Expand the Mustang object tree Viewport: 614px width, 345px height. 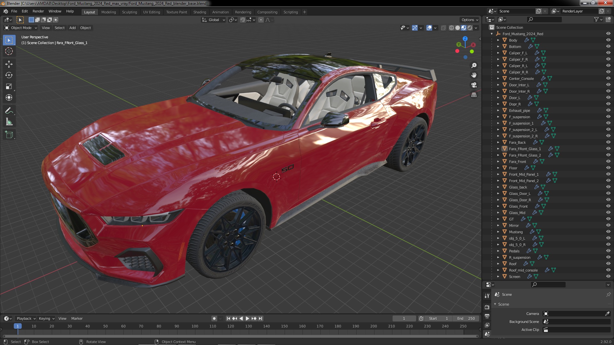[x=498, y=232]
